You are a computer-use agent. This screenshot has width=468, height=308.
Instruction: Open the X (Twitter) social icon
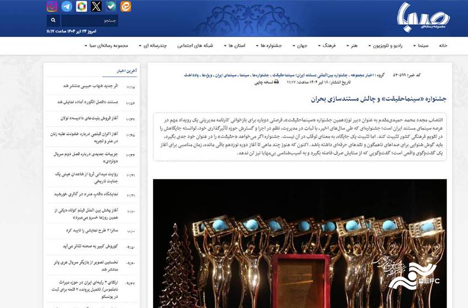[x=96, y=6]
